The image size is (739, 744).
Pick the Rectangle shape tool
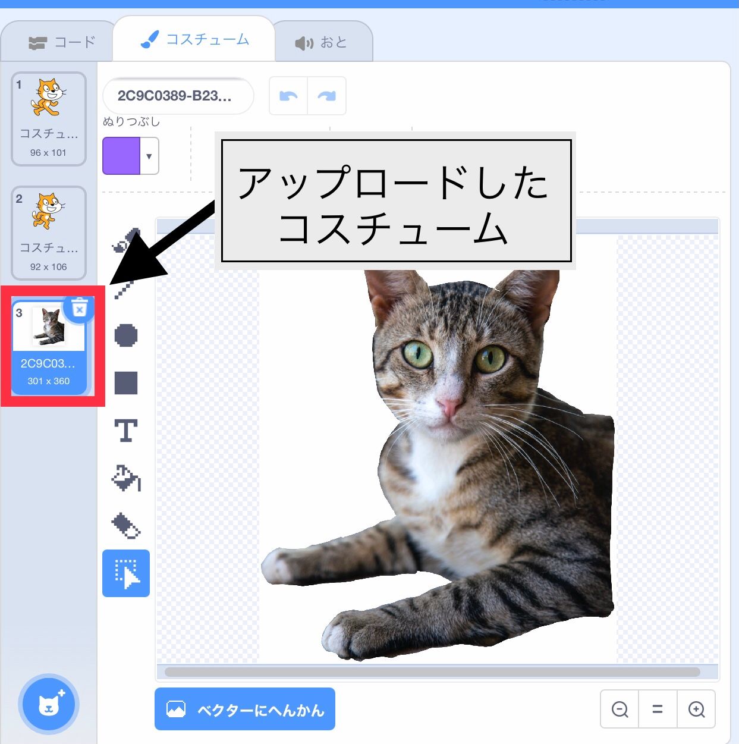pyautogui.click(x=125, y=384)
